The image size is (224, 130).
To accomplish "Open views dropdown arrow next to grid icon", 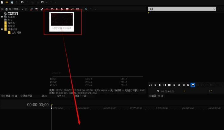I will click(82, 9).
